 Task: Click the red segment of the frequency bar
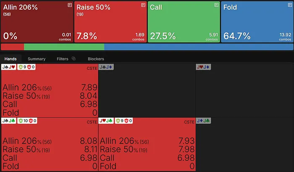13,47
